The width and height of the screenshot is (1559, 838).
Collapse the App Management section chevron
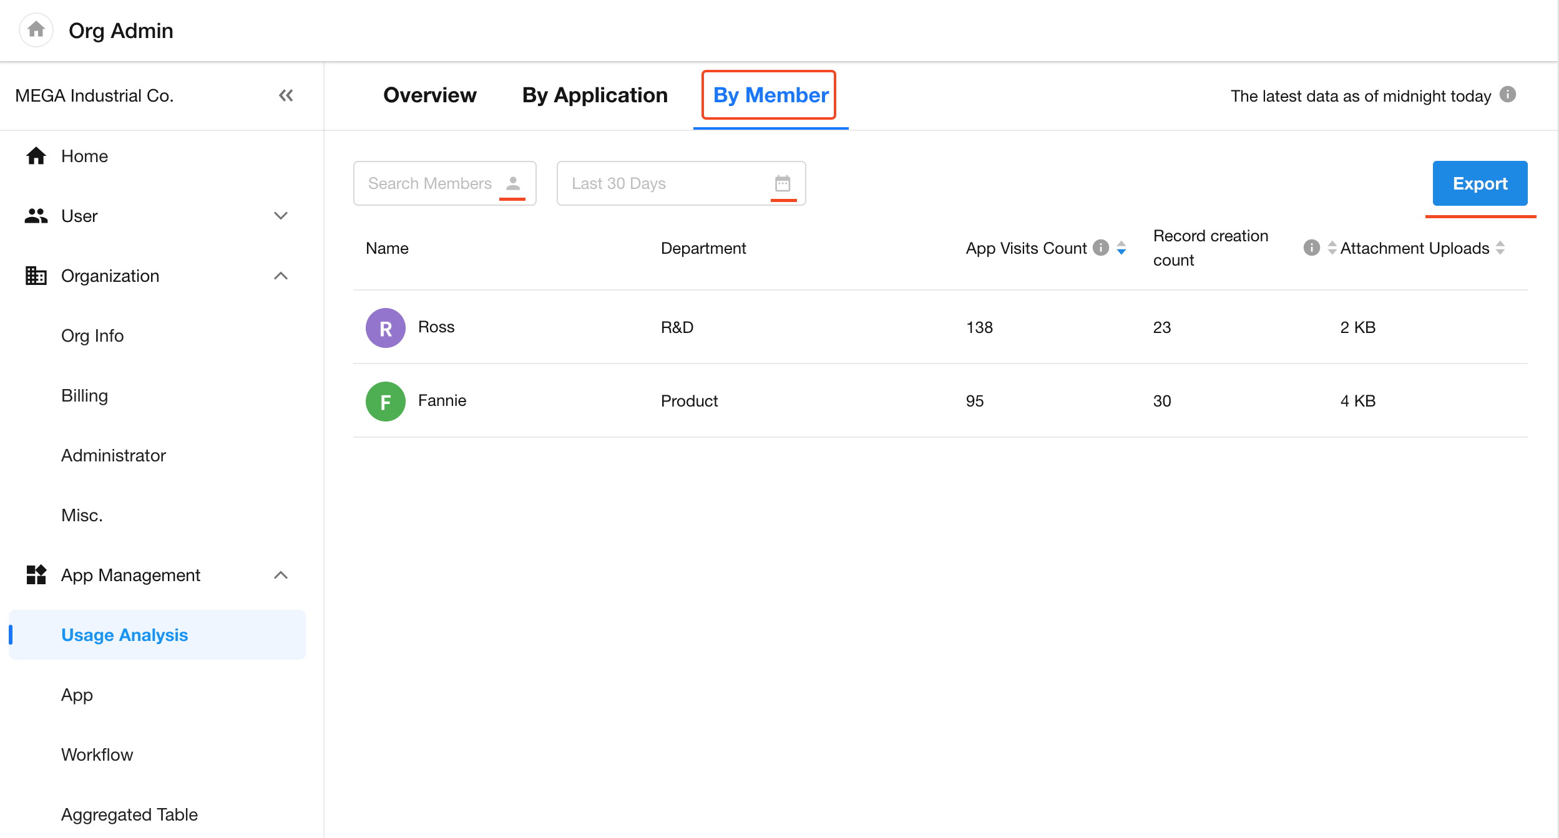pos(281,575)
